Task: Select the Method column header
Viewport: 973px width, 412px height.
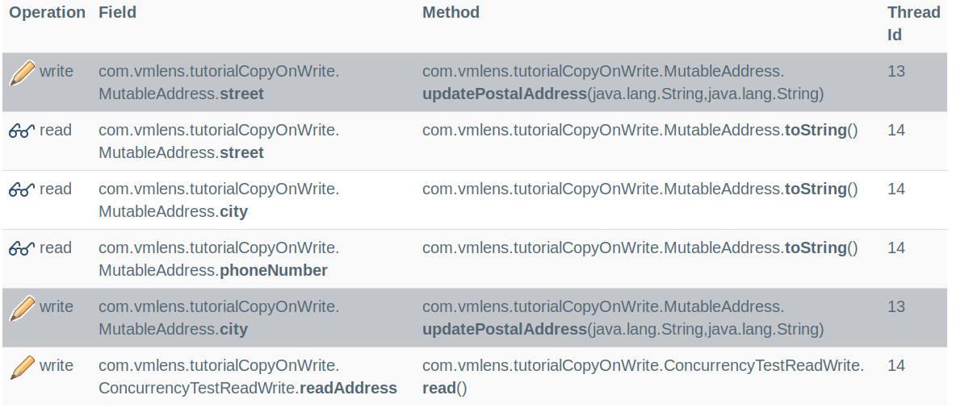Action: click(451, 13)
